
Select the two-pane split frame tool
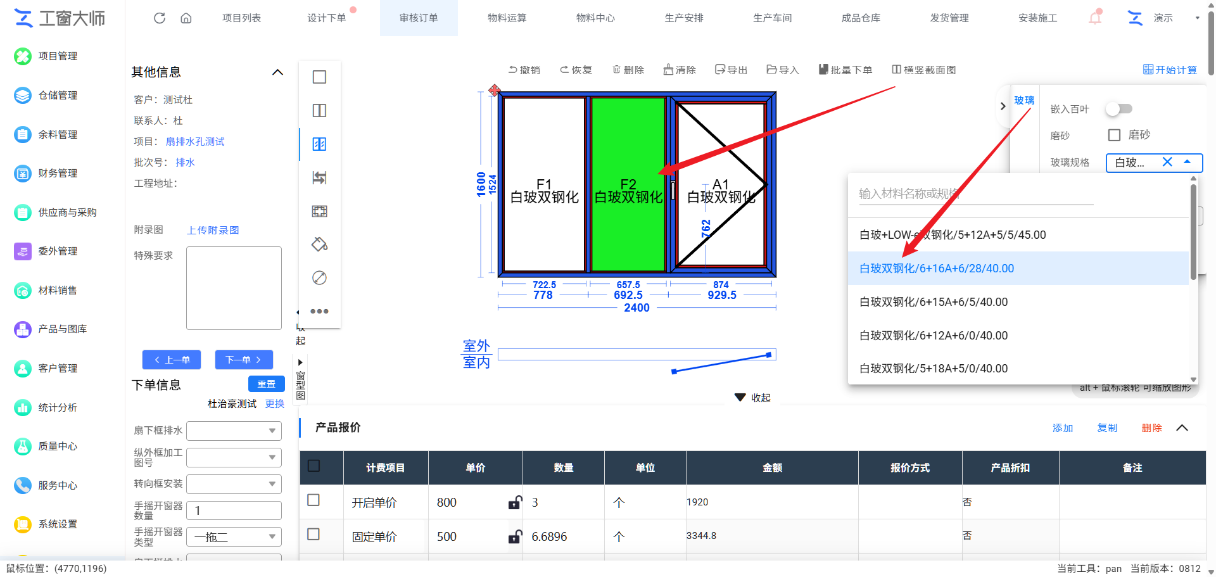(319, 111)
